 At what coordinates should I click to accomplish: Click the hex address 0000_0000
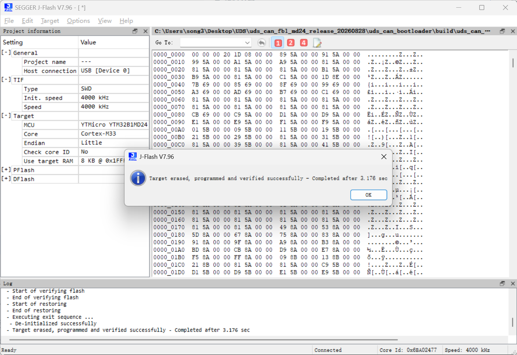click(169, 55)
